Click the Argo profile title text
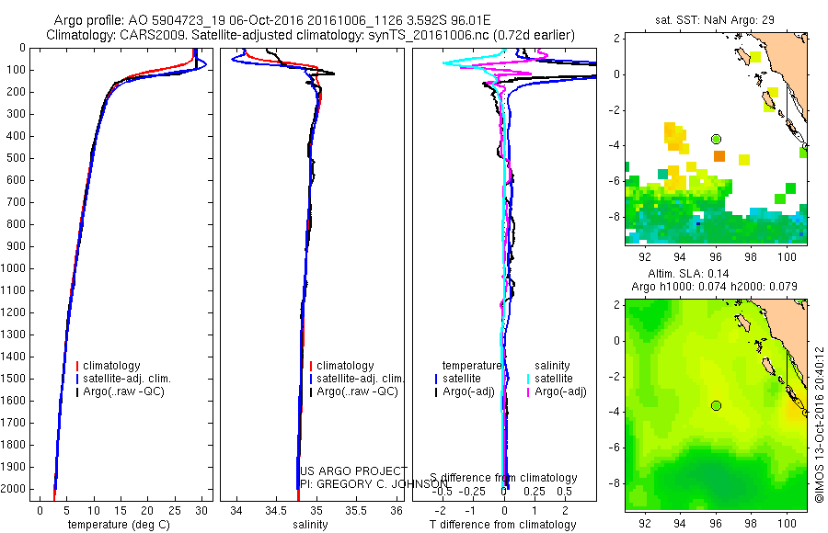 pyautogui.click(x=272, y=20)
